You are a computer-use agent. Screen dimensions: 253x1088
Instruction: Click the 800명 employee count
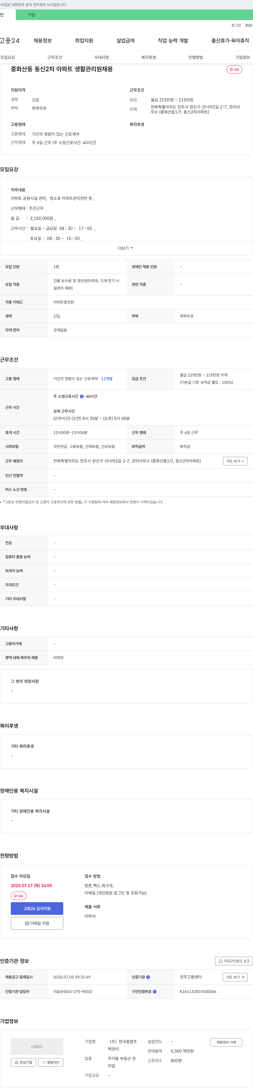click(x=176, y=1061)
